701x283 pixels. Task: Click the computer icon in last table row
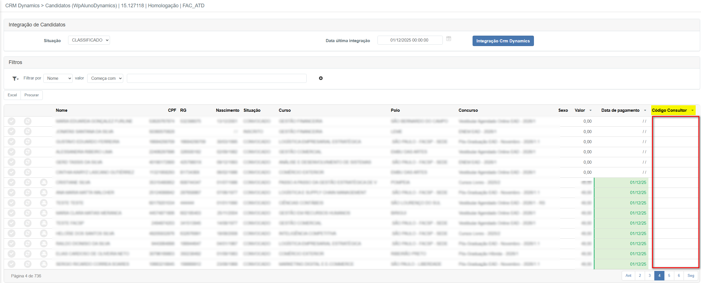pos(44,264)
